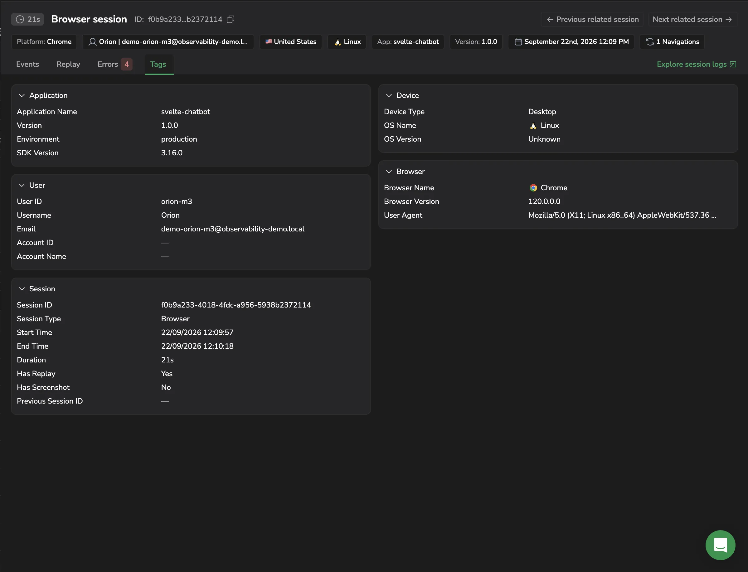This screenshot has height=572, width=748.
Task: Select the full Session ID value
Action: (x=236, y=305)
